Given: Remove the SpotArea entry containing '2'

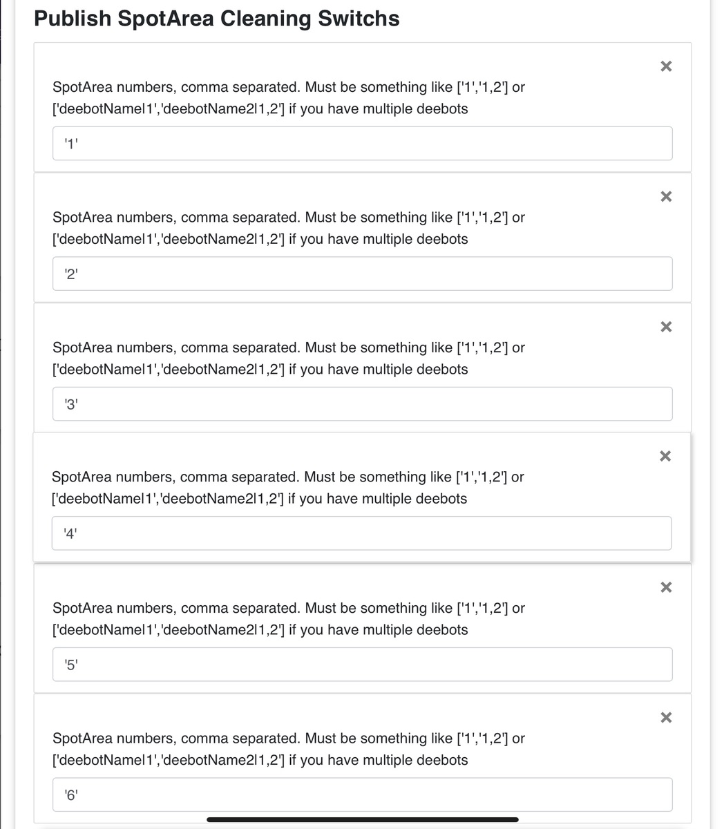Looking at the screenshot, I should tap(665, 196).
